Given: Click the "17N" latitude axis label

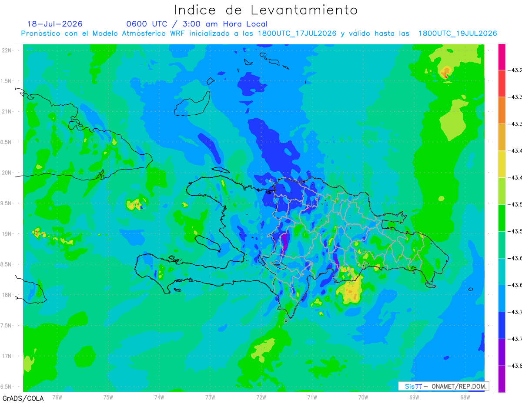Looking at the screenshot, I should [7, 356].
